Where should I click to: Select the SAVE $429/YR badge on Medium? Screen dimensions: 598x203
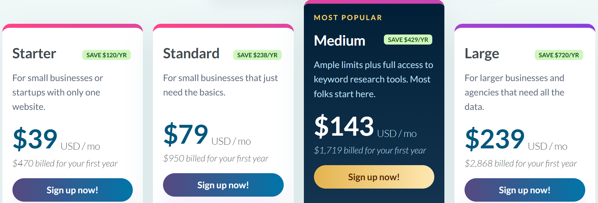(408, 40)
